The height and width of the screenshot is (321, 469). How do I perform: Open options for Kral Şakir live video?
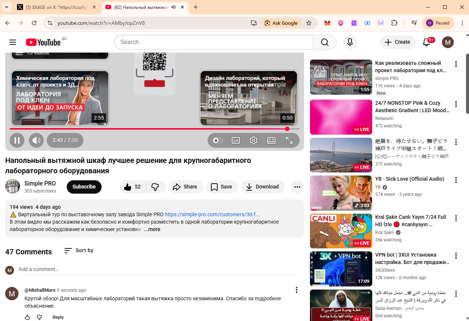[x=456, y=218]
